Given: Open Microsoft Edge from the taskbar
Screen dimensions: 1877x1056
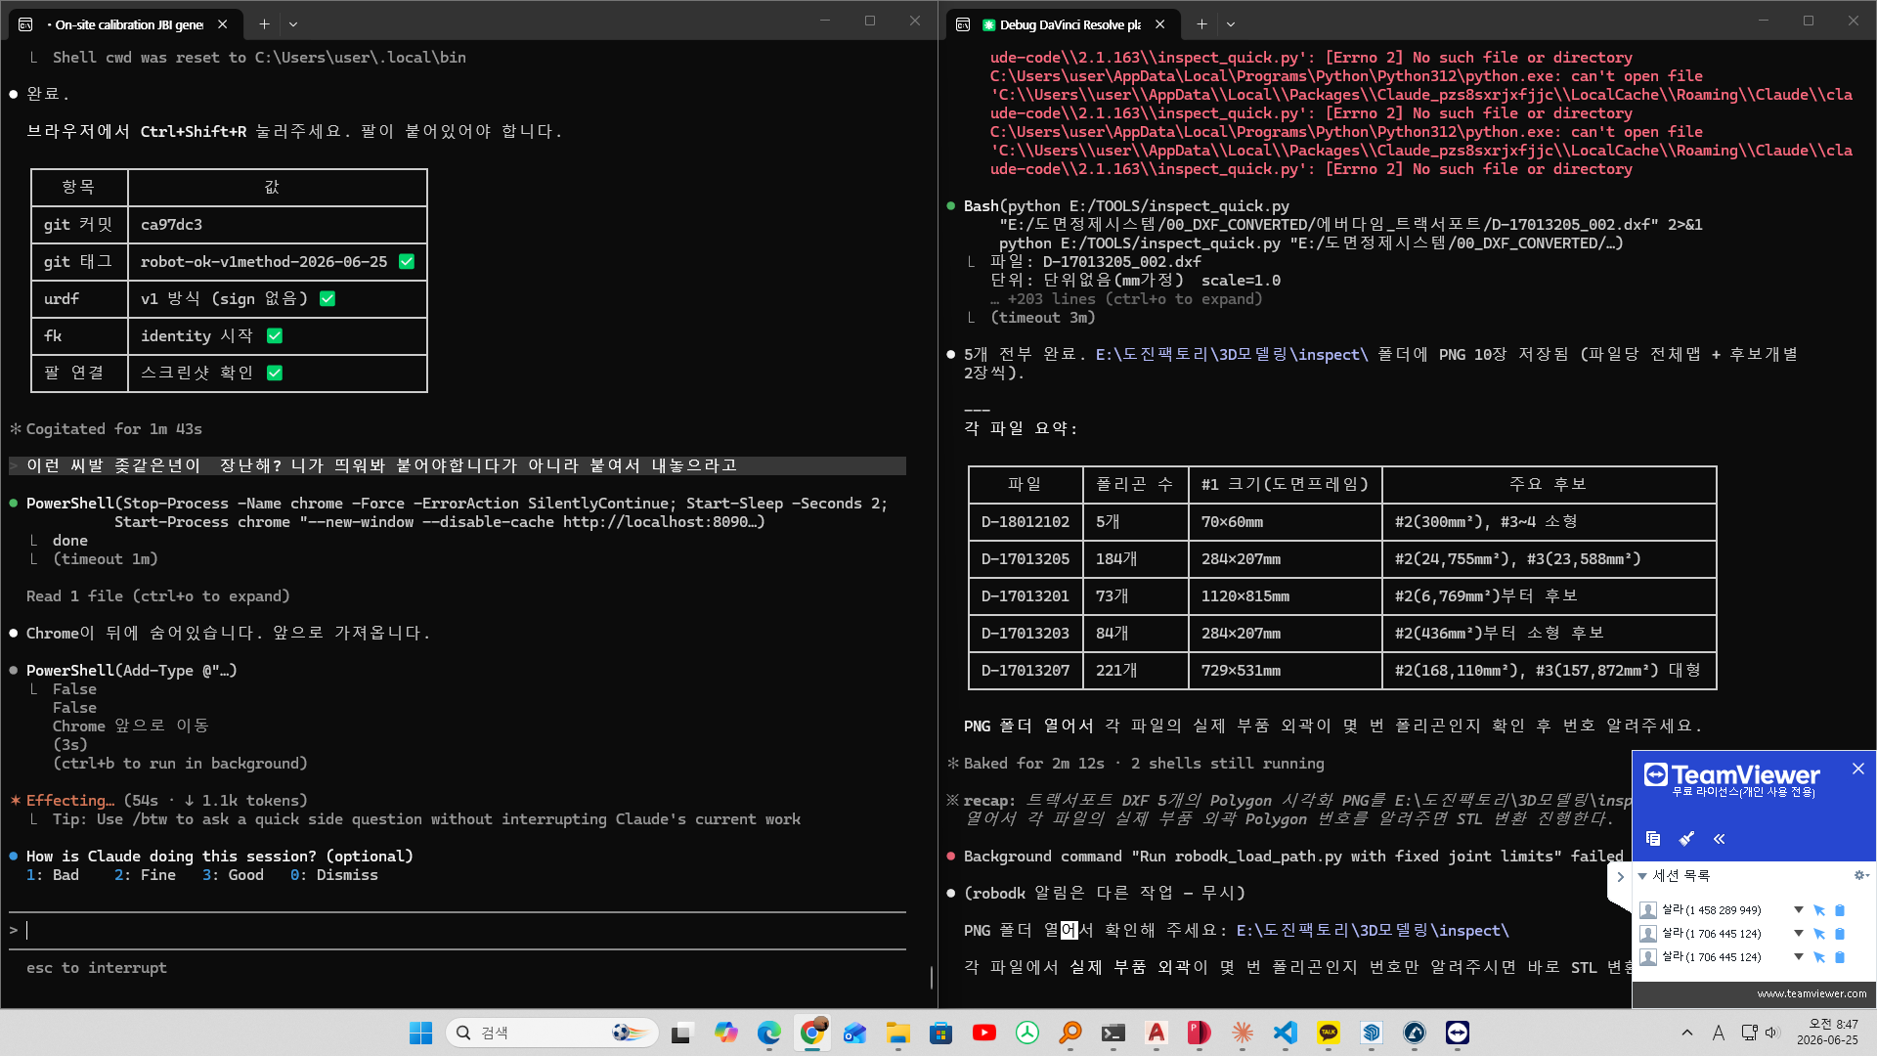Looking at the screenshot, I should tap(768, 1033).
